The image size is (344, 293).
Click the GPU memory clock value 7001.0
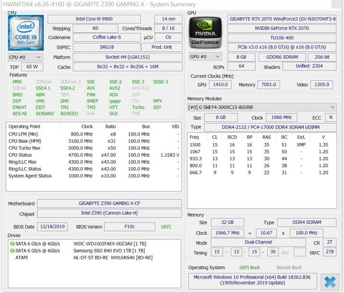click(x=269, y=85)
